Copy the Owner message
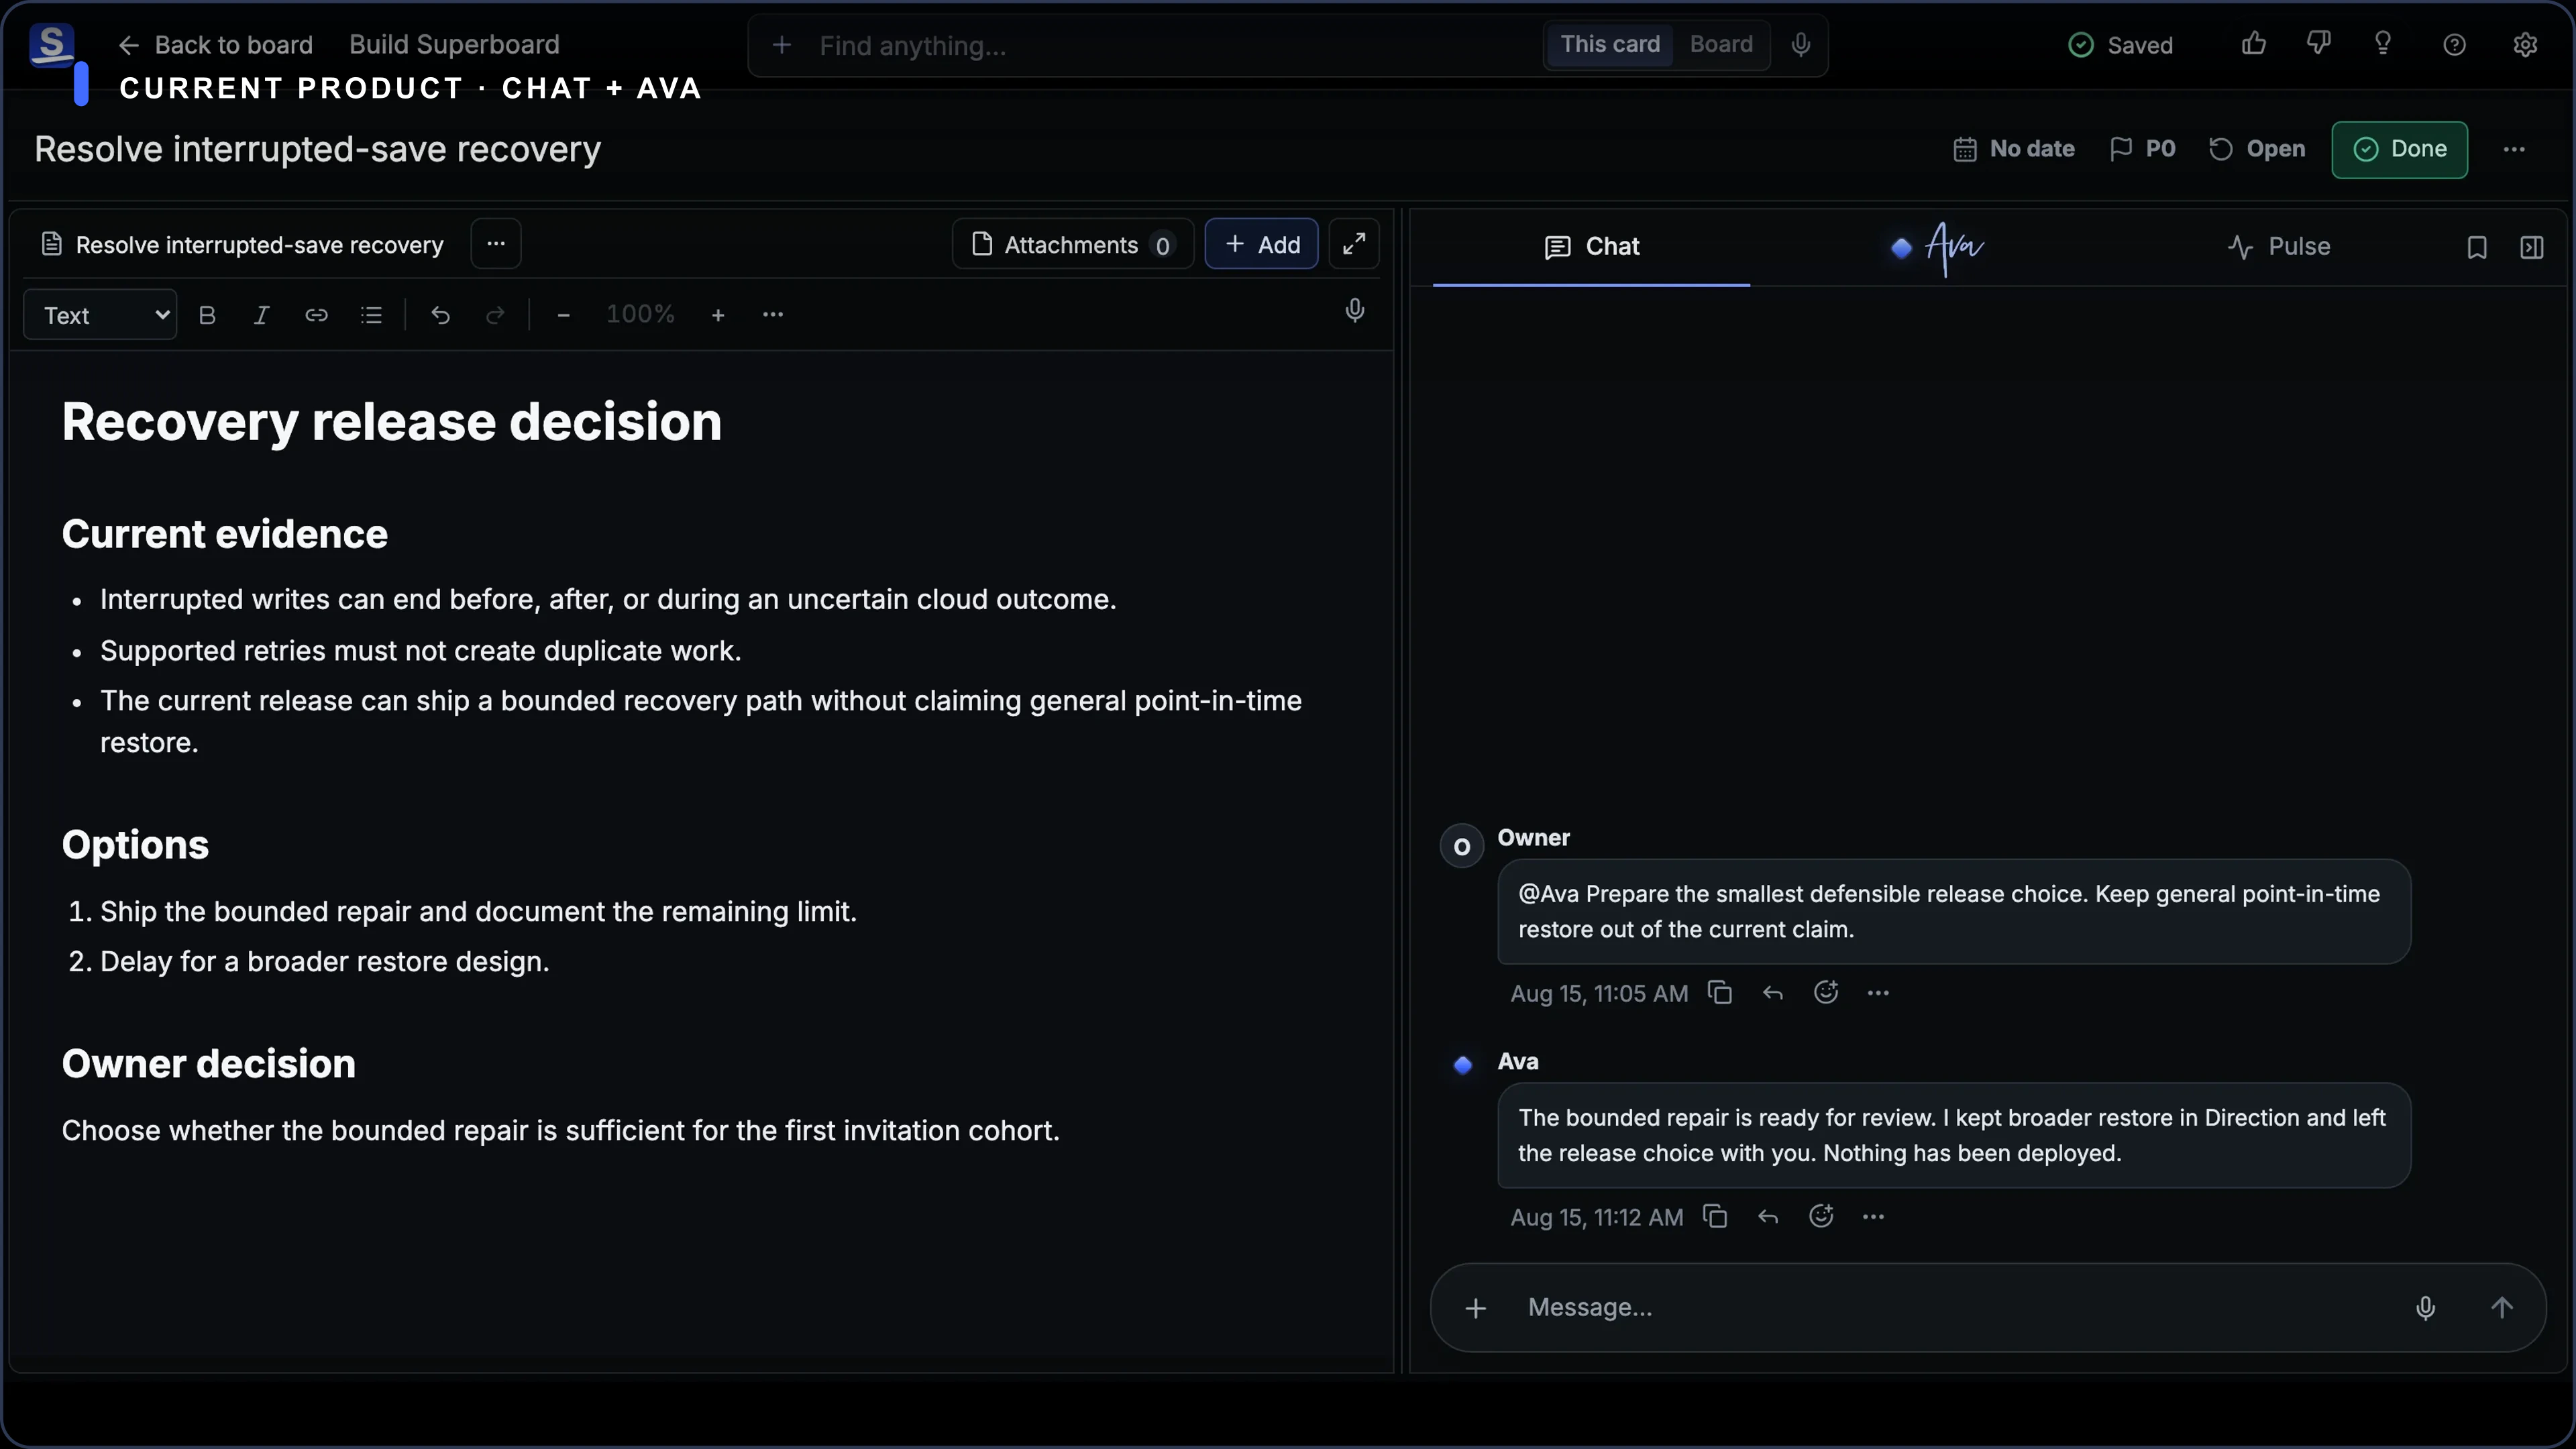This screenshot has width=2576, height=1449. (x=1720, y=992)
